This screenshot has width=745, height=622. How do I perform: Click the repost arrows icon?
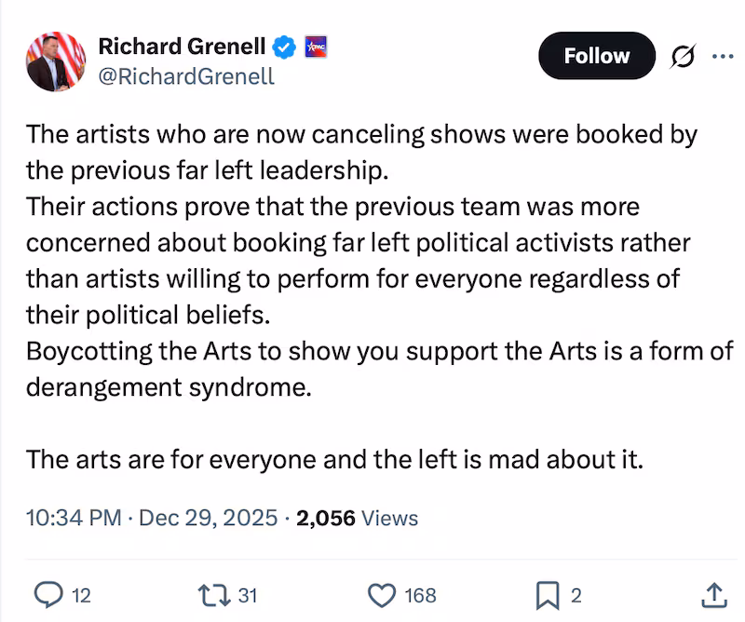[x=213, y=593]
